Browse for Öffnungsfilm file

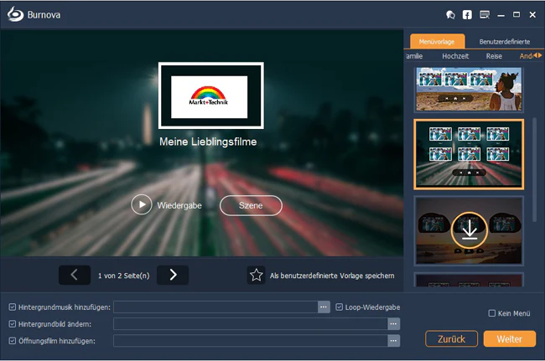click(x=393, y=341)
